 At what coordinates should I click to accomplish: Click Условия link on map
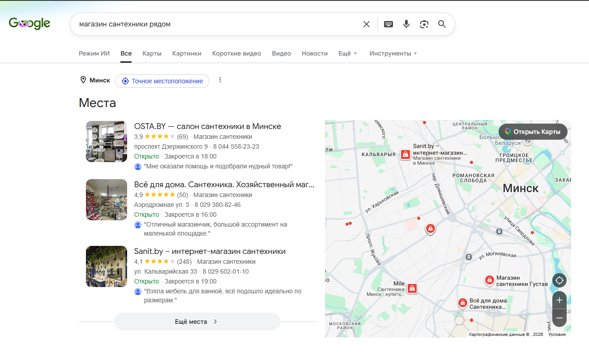[x=557, y=334]
